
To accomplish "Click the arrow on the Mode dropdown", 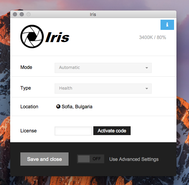I will (147, 68).
